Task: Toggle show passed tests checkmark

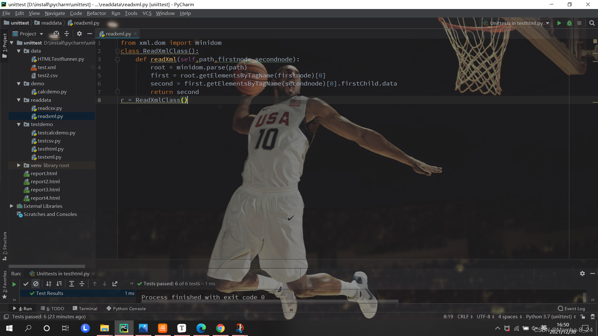Action: pyautogui.click(x=26, y=284)
